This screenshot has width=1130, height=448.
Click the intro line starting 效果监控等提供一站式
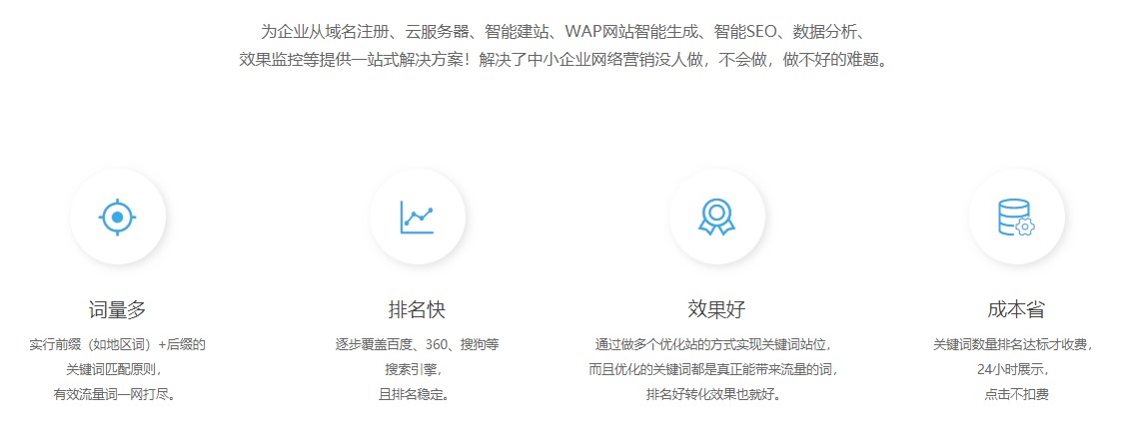click(x=567, y=60)
